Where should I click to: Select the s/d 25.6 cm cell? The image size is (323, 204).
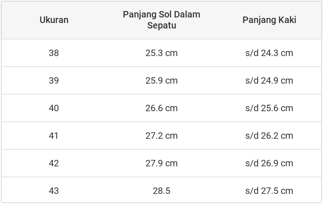pyautogui.click(x=269, y=108)
